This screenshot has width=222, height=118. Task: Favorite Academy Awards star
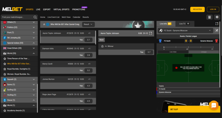click(5, 111)
